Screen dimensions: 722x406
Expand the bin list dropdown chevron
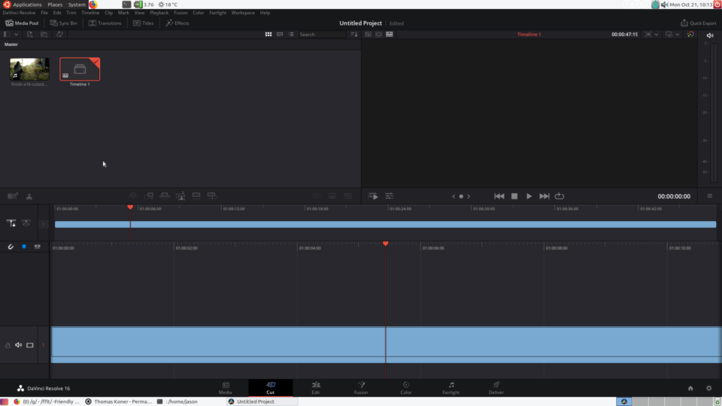tap(16, 35)
